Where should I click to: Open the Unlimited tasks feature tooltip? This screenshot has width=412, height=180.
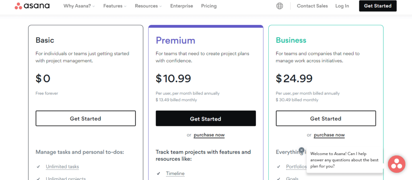tap(62, 167)
